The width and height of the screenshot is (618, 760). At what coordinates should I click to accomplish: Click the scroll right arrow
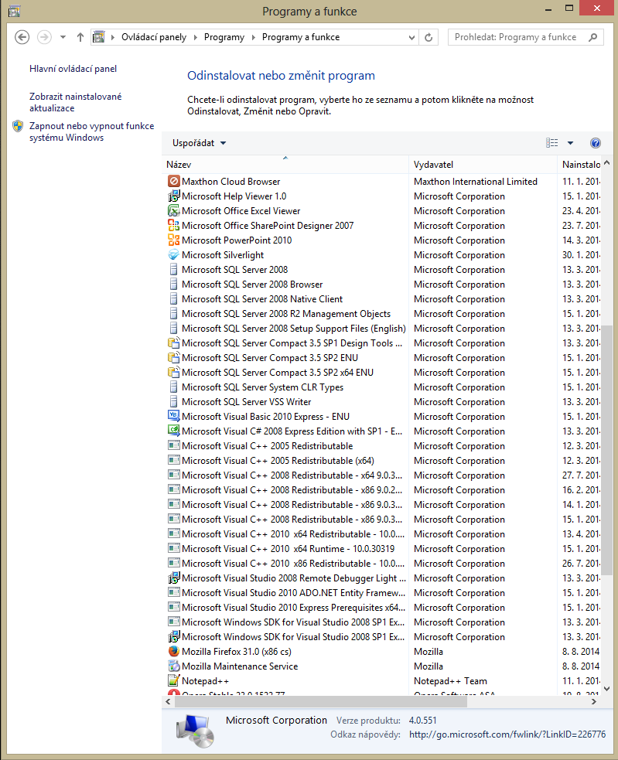pos(594,701)
